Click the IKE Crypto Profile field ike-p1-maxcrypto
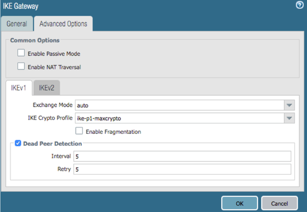 point(180,118)
